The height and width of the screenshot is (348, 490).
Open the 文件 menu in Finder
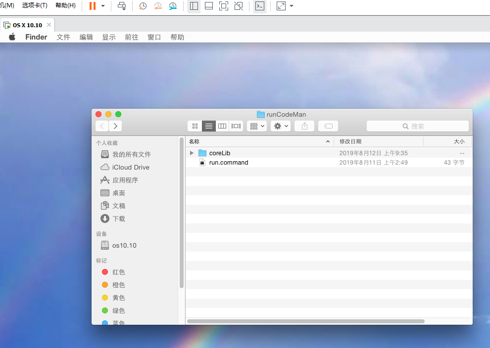(x=63, y=37)
